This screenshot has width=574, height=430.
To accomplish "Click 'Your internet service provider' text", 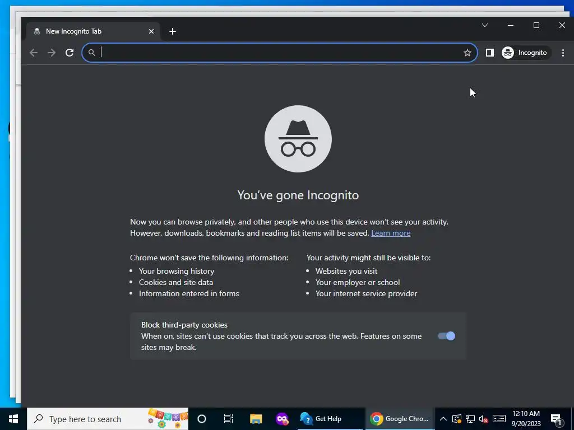I will (366, 293).
